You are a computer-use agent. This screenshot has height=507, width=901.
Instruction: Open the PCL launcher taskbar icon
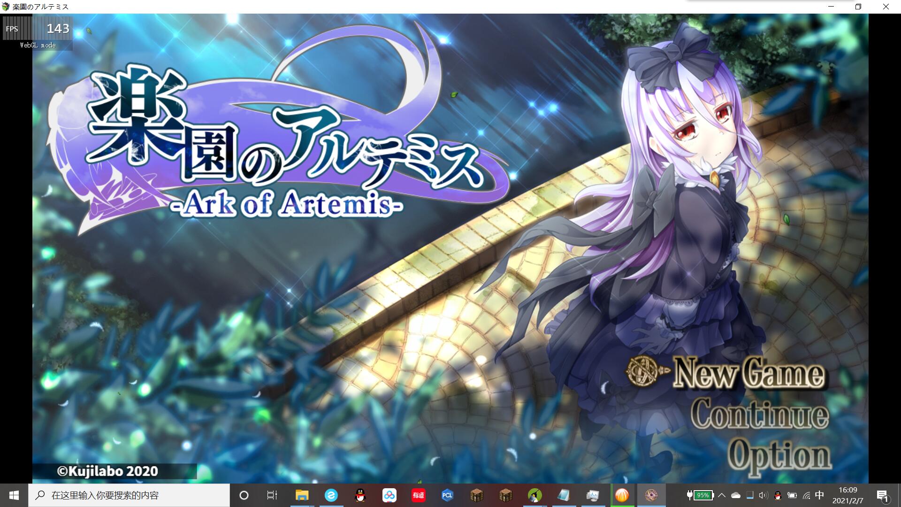click(x=447, y=495)
